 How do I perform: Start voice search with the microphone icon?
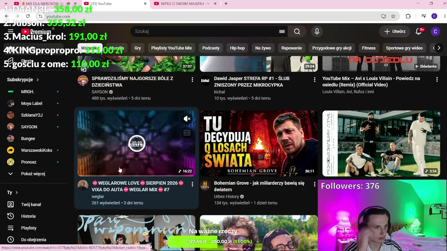tap(317, 31)
